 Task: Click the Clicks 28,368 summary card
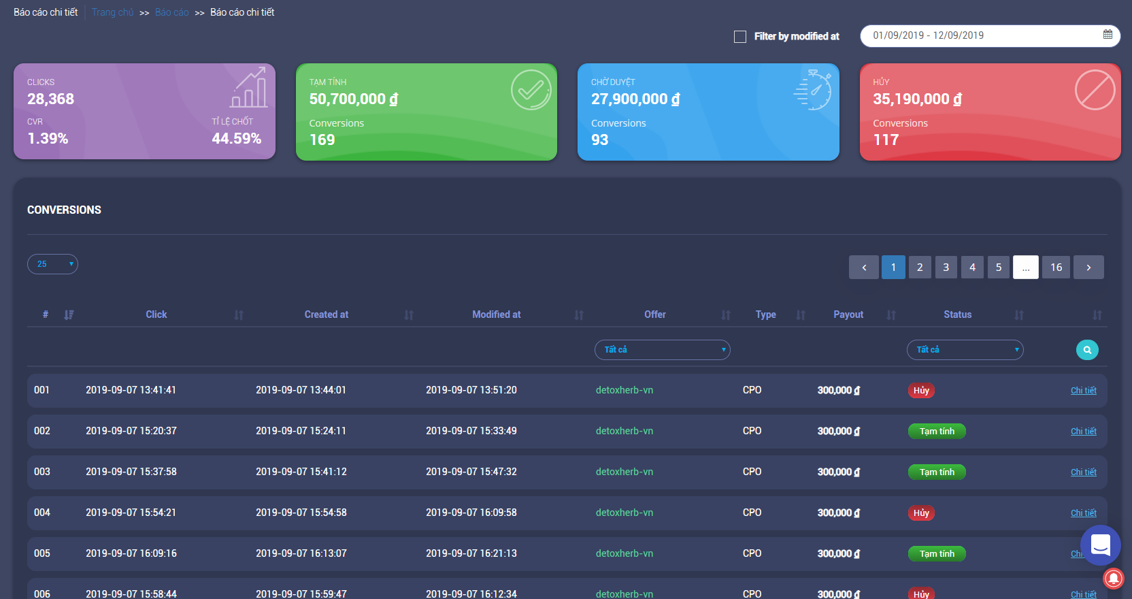coord(144,112)
